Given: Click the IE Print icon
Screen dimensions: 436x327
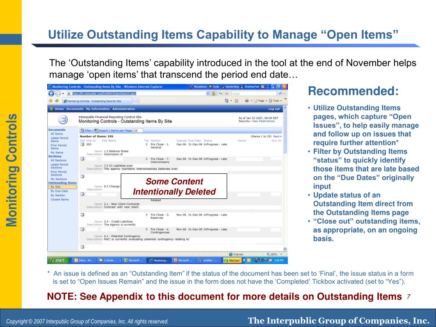Looking at the screenshot, I should click(x=247, y=100).
